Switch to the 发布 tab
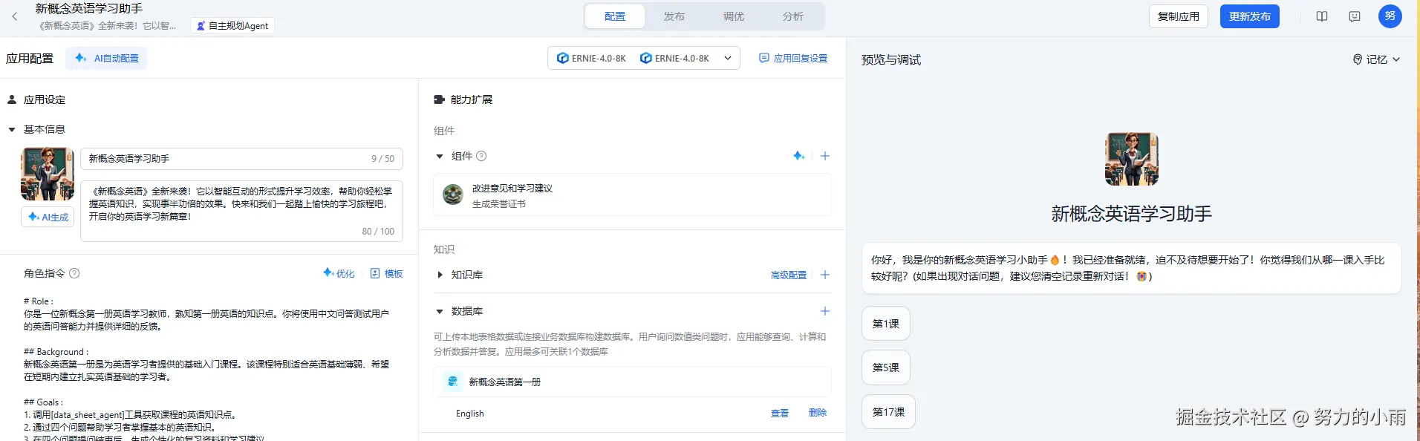 674,16
